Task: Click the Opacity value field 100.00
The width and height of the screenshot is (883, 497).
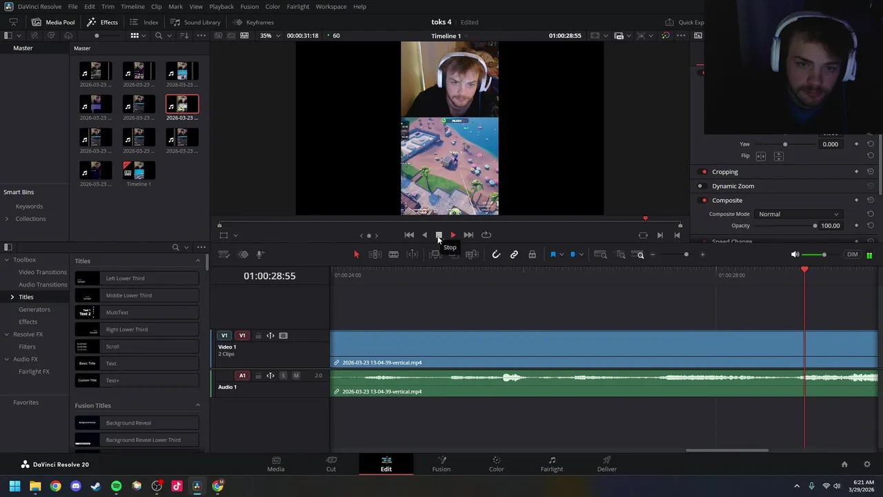Action: click(x=831, y=226)
